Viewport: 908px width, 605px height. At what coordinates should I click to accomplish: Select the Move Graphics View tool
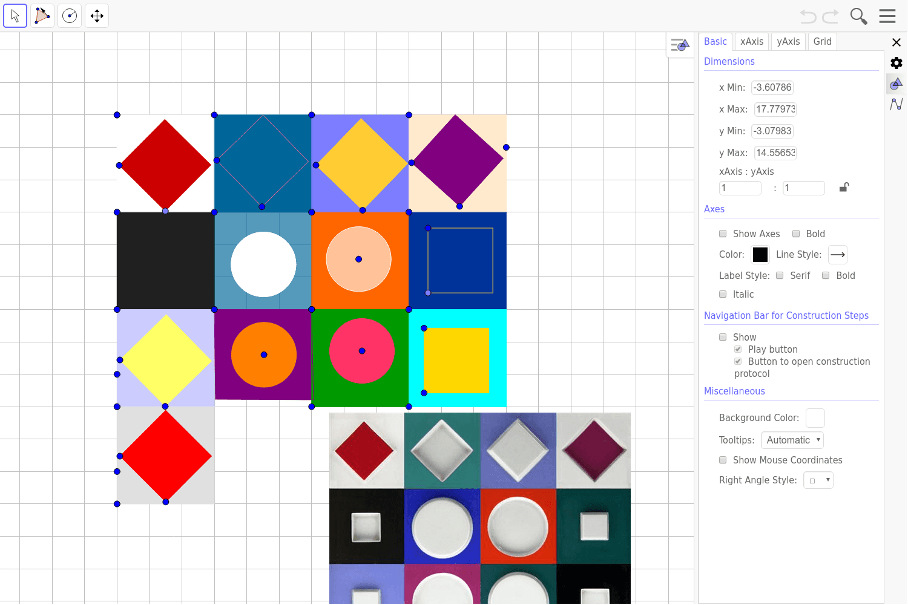click(x=97, y=16)
